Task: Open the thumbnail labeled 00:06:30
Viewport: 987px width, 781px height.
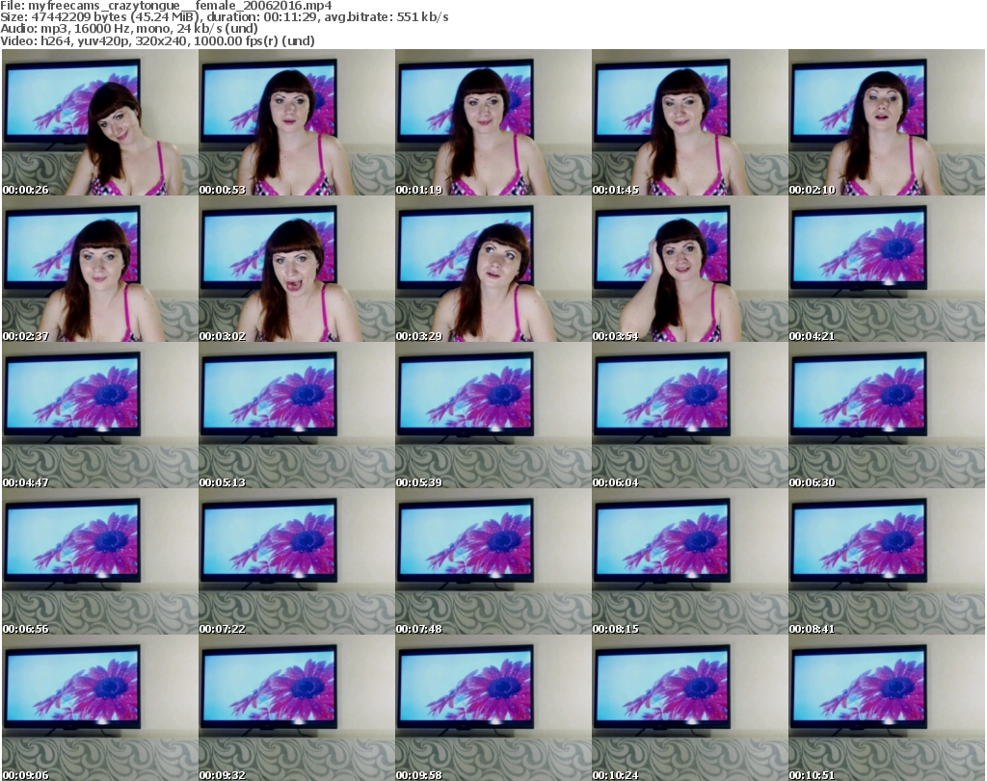Action: 887,416
